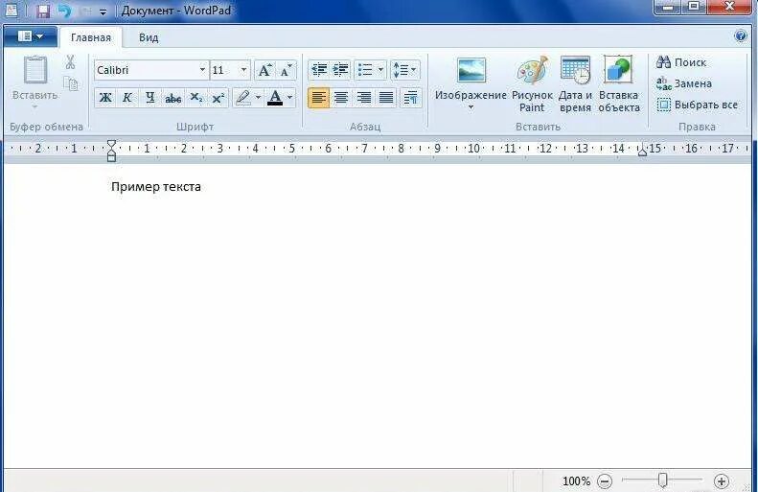
Task: Minimize the WordPad window
Action: pyautogui.click(x=668, y=8)
